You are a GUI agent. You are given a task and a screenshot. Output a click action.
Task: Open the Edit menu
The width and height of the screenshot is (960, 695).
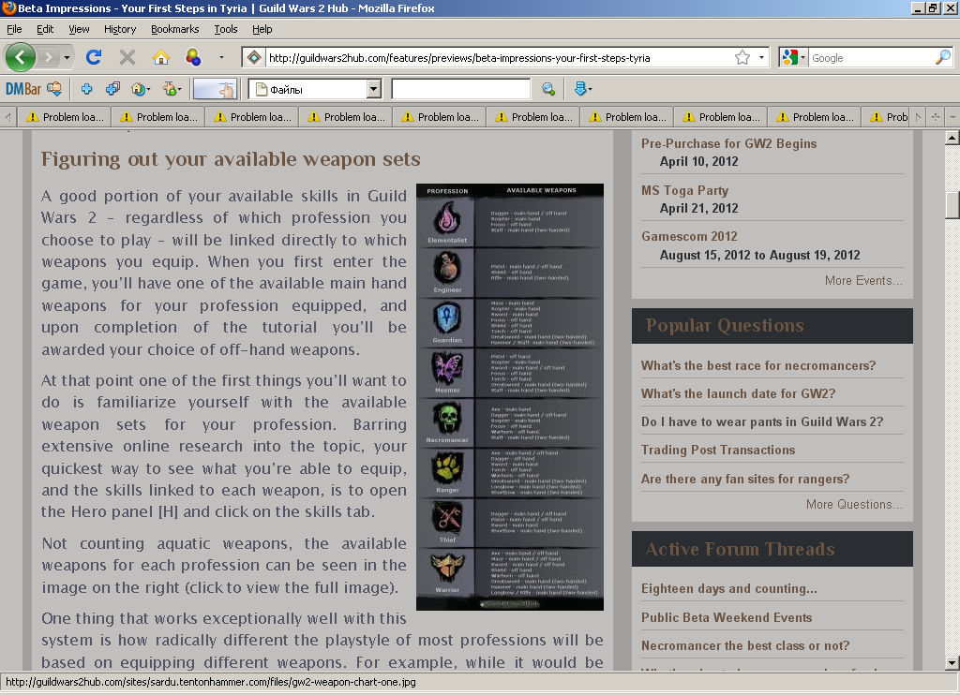pyautogui.click(x=45, y=29)
